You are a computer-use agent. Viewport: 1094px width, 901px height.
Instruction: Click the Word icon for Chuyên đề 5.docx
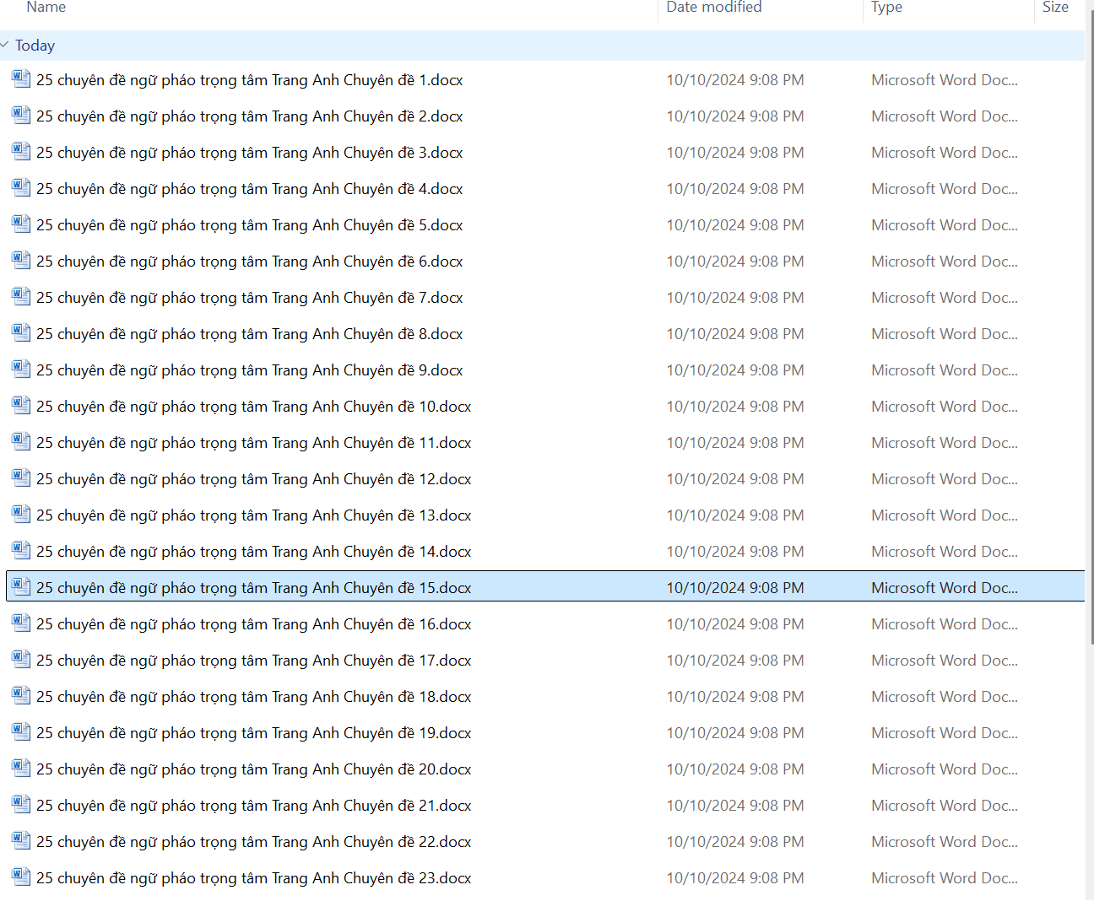21,224
